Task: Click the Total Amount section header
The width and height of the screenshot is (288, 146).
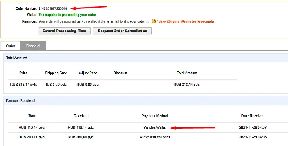Action: (16, 58)
